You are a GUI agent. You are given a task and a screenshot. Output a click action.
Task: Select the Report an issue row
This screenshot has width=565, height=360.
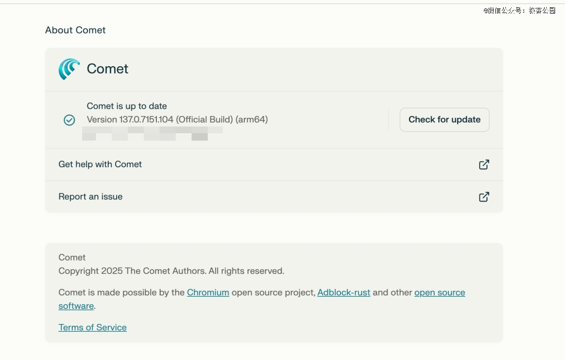[x=91, y=197]
